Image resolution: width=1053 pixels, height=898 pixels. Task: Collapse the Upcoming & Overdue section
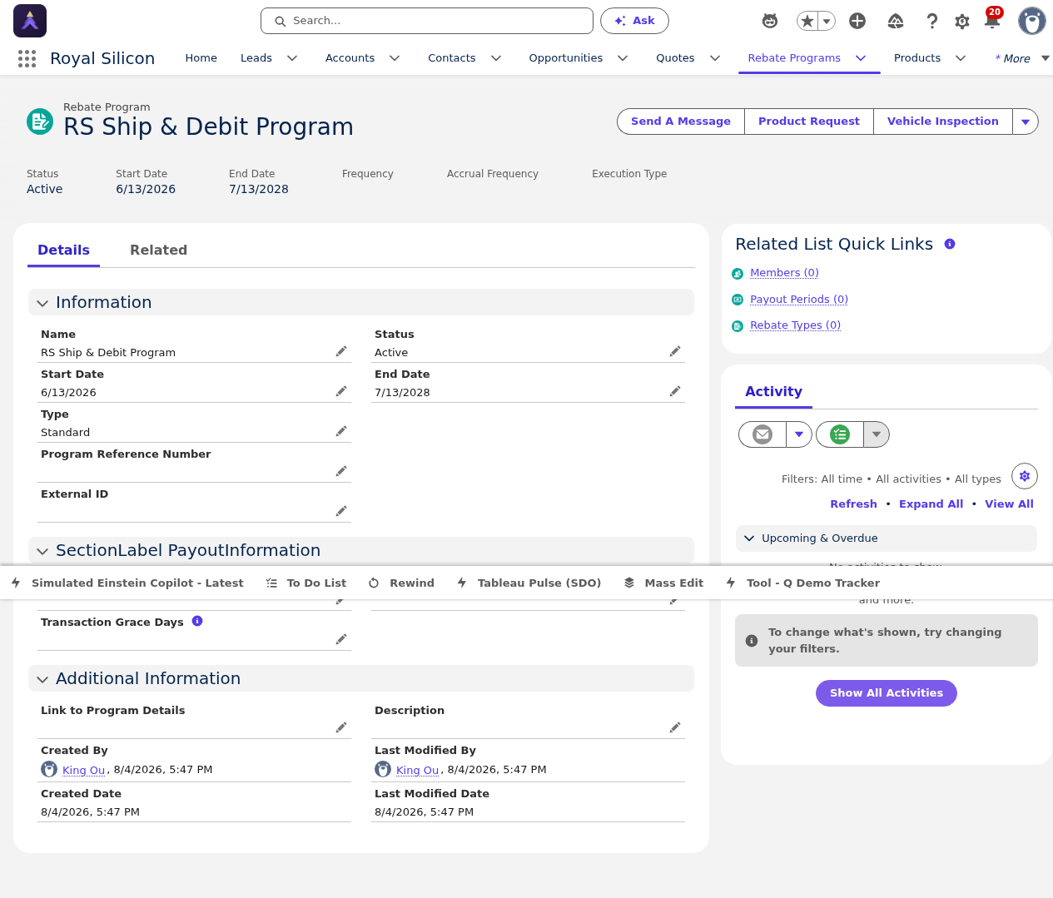[x=887, y=538]
